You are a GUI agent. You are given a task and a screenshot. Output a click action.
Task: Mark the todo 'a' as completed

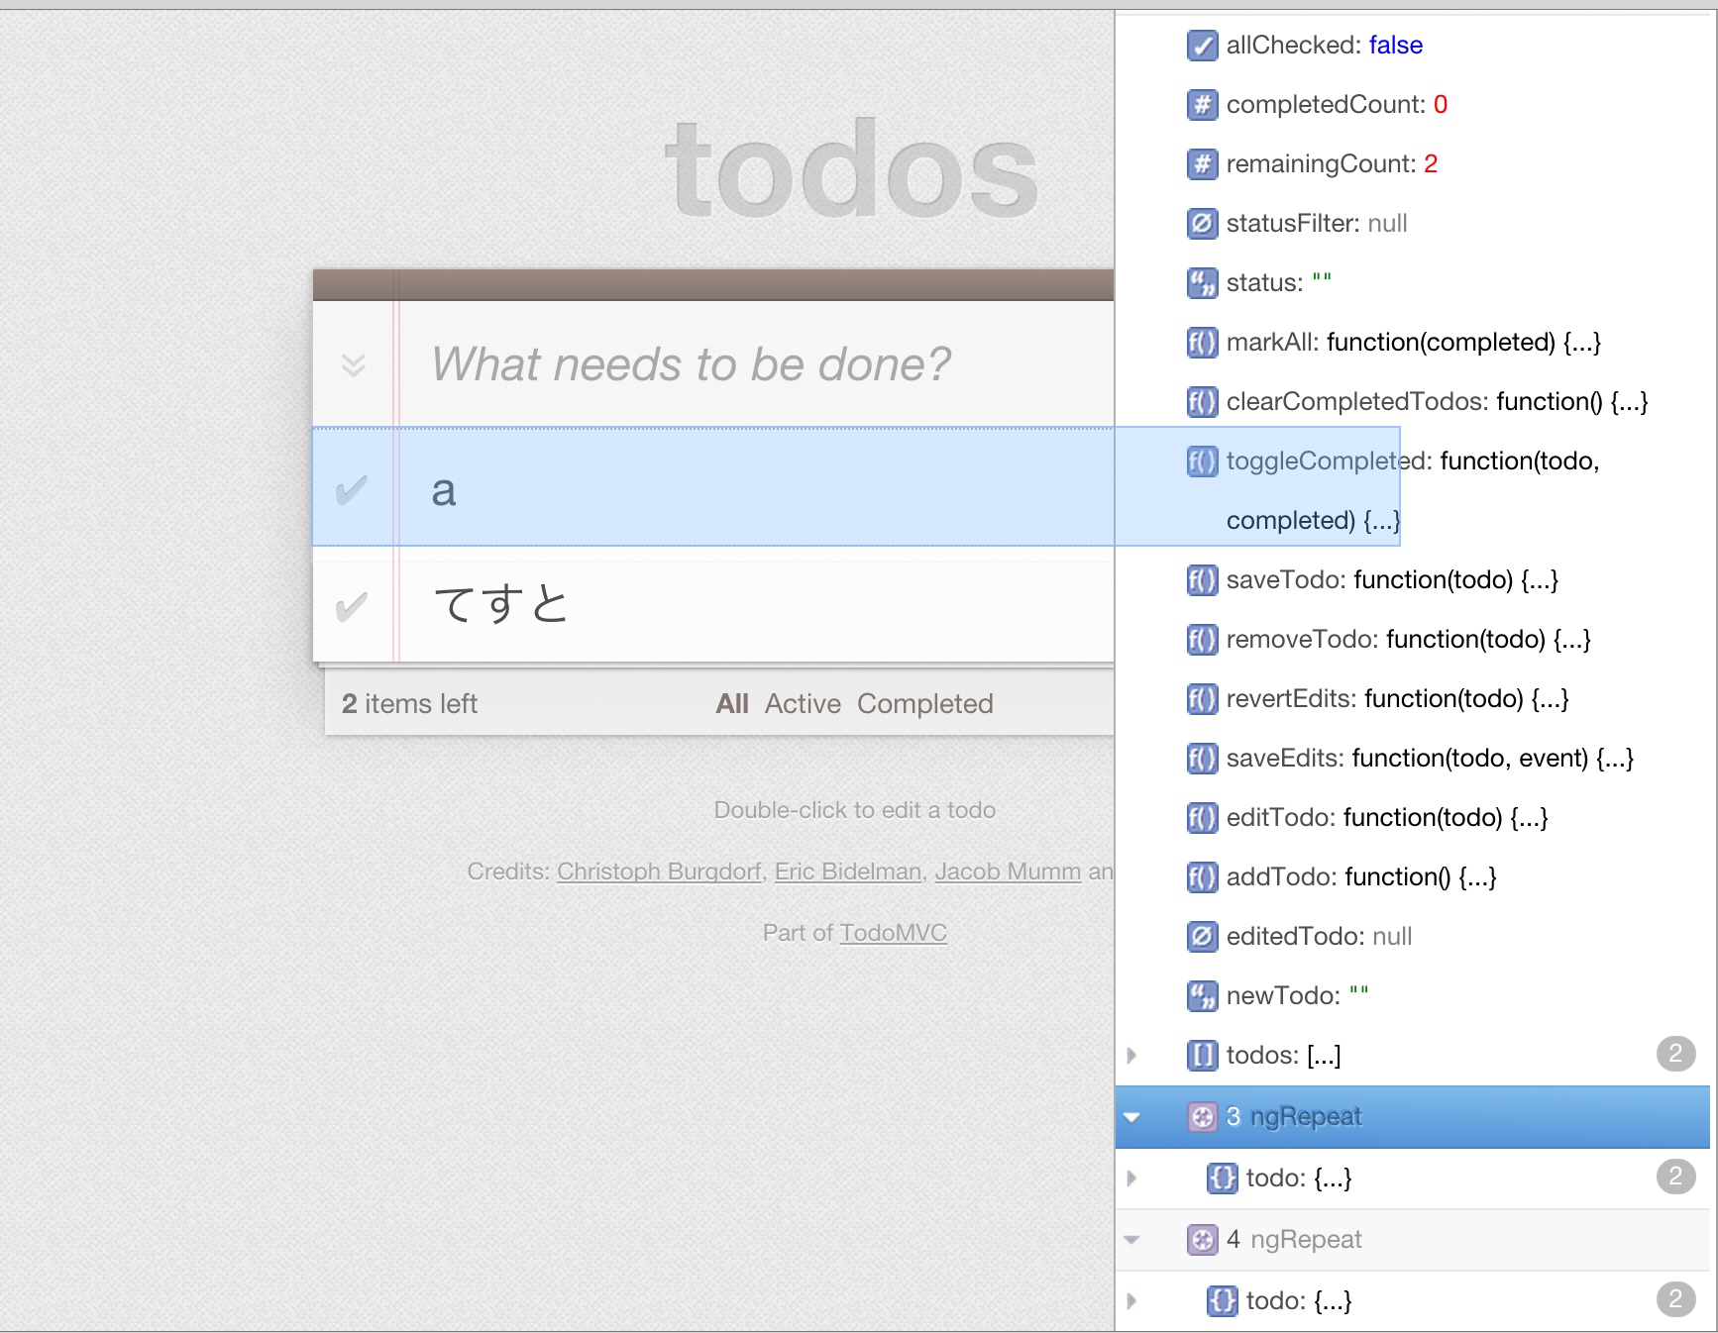(x=353, y=488)
